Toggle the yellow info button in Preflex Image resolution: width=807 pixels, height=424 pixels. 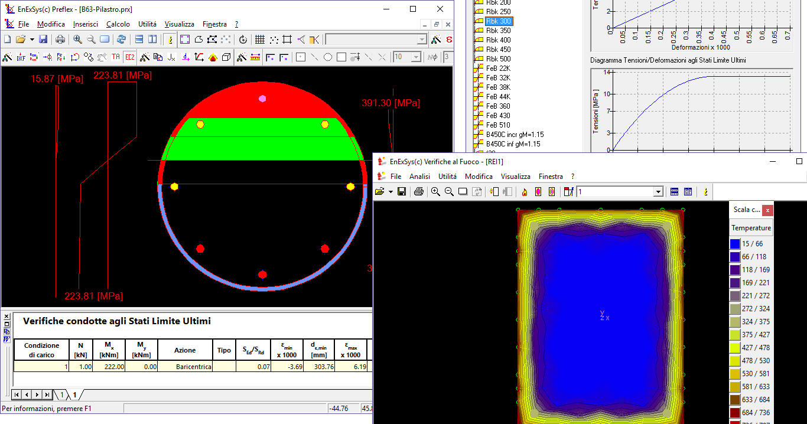point(170,40)
